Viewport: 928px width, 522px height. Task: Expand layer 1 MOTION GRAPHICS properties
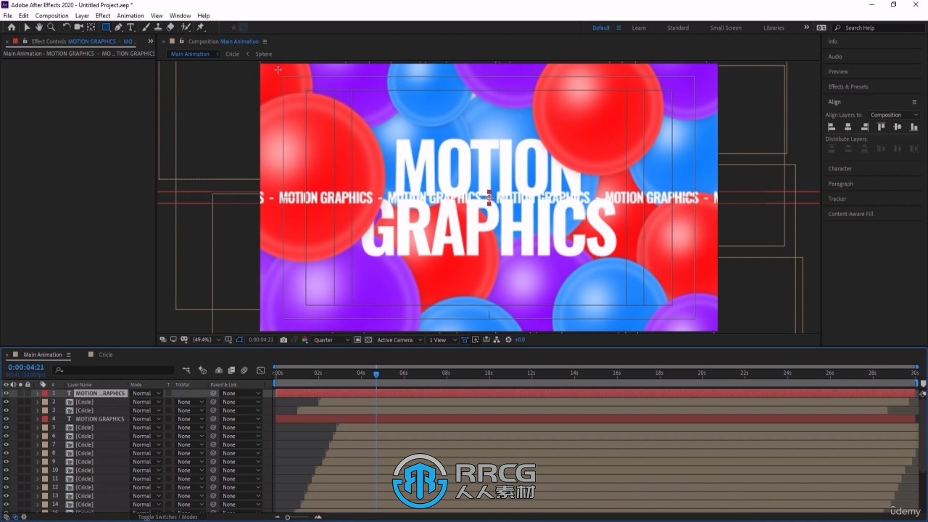click(x=38, y=393)
